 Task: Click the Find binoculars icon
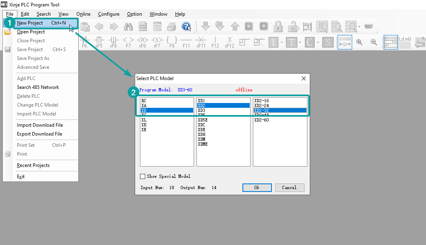click(x=128, y=27)
